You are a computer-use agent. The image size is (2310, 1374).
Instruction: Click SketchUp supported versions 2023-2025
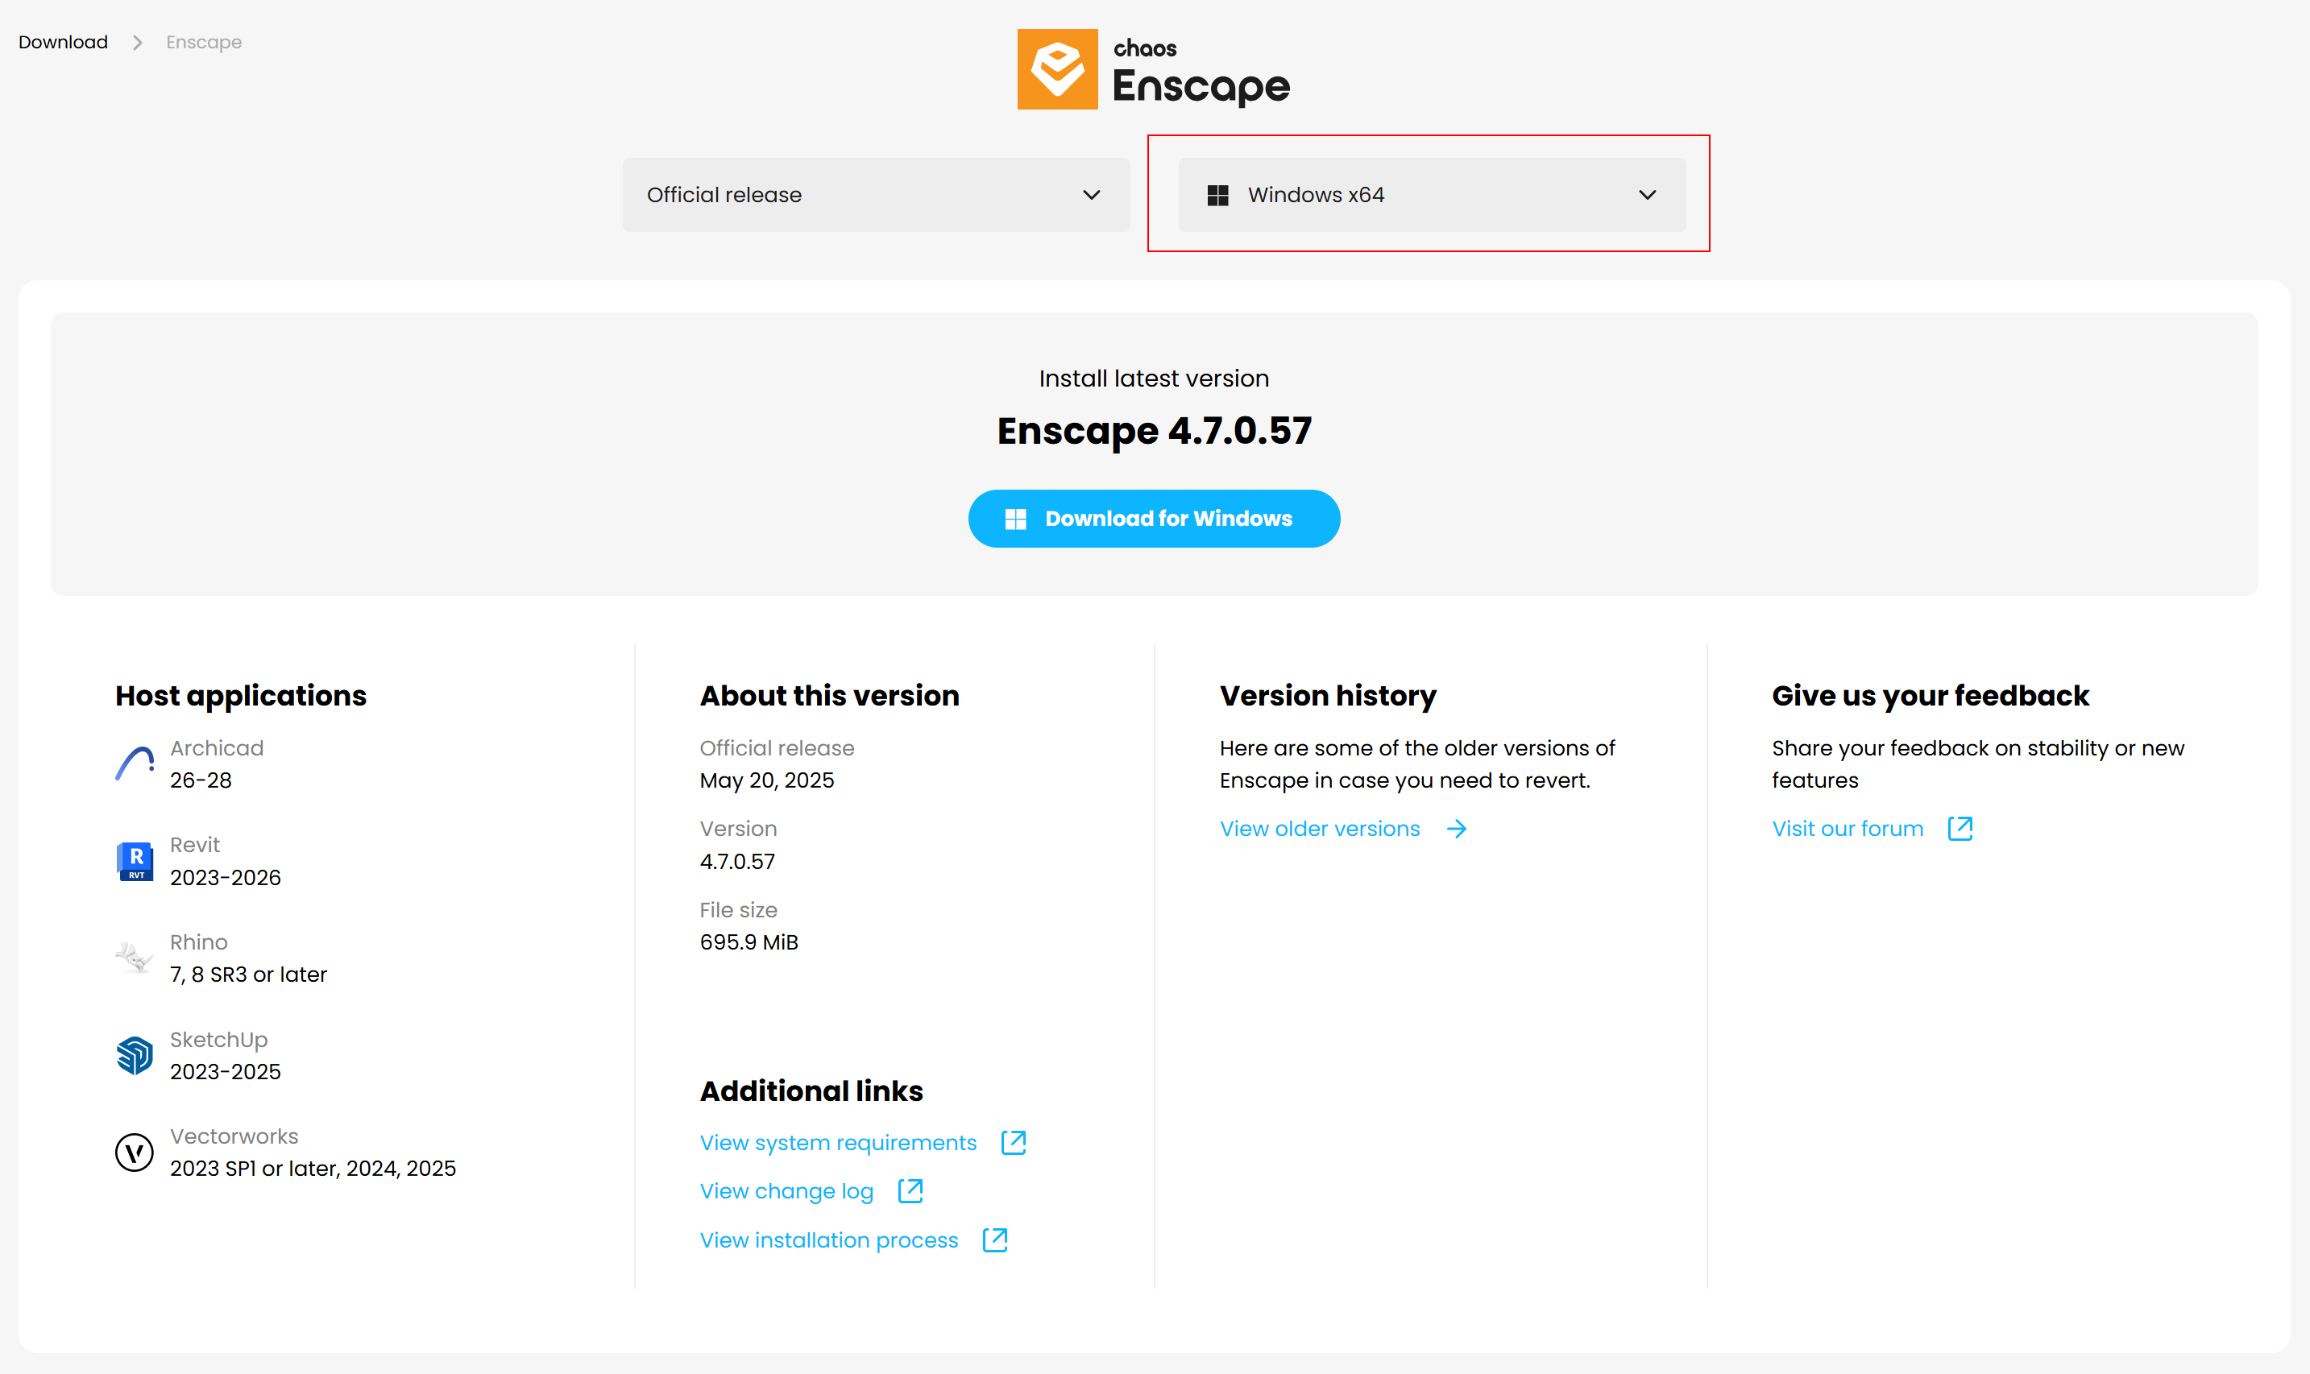225,1072
